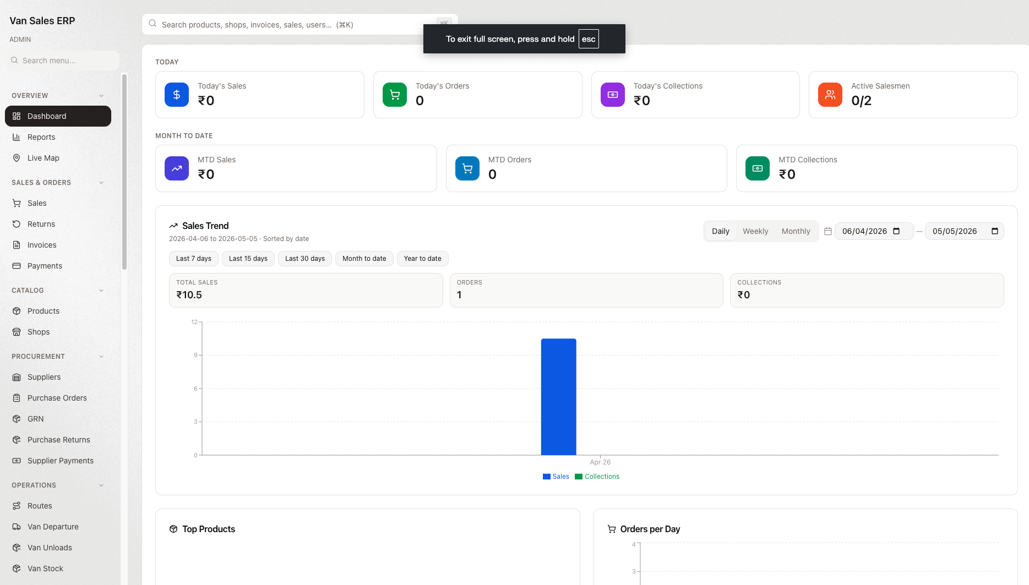The width and height of the screenshot is (1029, 585).
Task: Click the MTD Sales trend icon
Action: pos(177,168)
